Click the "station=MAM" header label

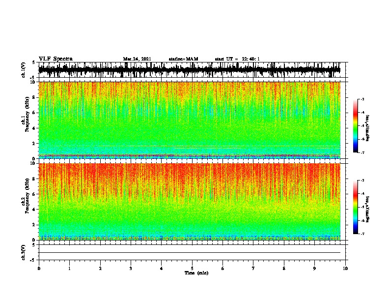183,59
